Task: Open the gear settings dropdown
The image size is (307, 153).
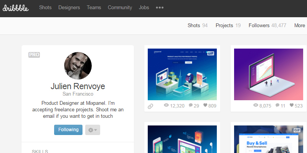Action: (x=92, y=130)
